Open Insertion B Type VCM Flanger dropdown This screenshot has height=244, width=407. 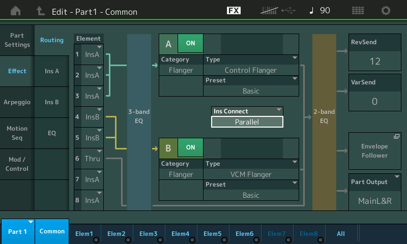click(x=251, y=169)
